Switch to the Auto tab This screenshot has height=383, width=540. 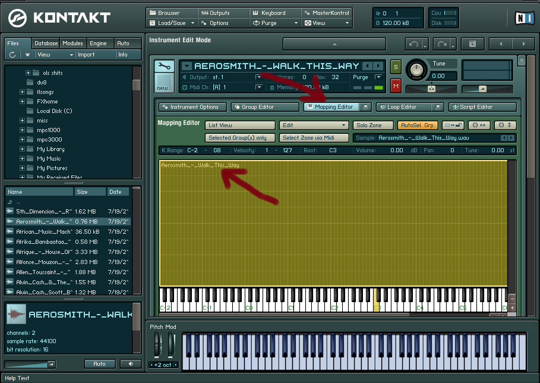coord(127,43)
